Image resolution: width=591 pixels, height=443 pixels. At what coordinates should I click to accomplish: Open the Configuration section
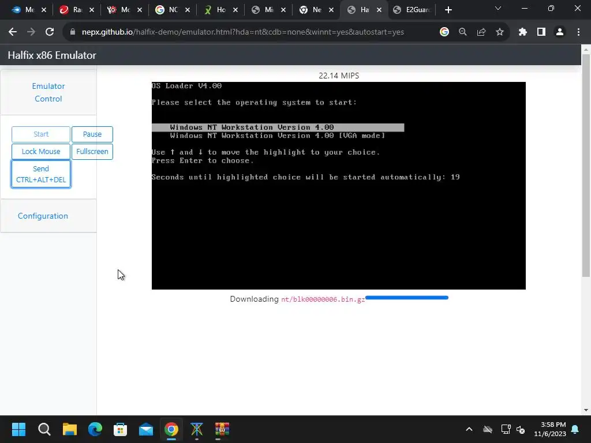coord(43,216)
